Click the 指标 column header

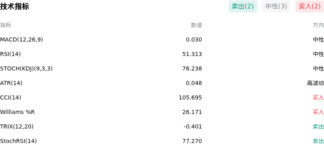pos(6,25)
